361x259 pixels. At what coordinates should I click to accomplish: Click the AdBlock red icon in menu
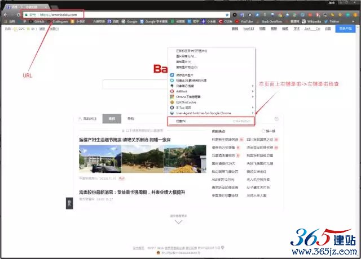point(171,91)
